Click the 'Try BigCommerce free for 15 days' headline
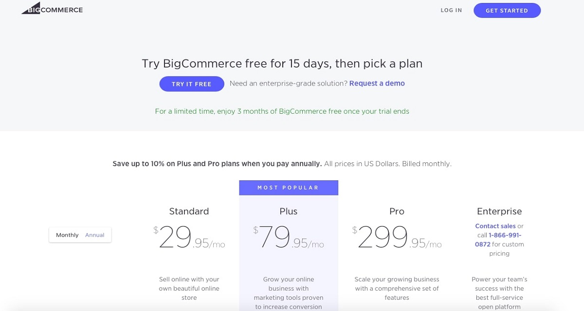 [x=282, y=63]
